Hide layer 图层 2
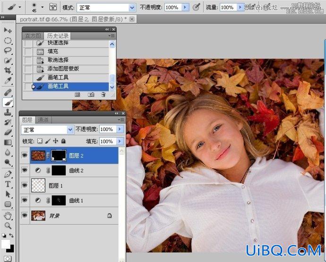This screenshot has height=262, width=326. 25,155
